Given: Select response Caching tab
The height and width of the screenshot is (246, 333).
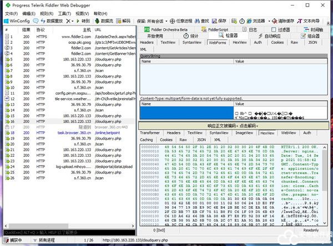Looking at the screenshot, I should [x=147, y=140].
